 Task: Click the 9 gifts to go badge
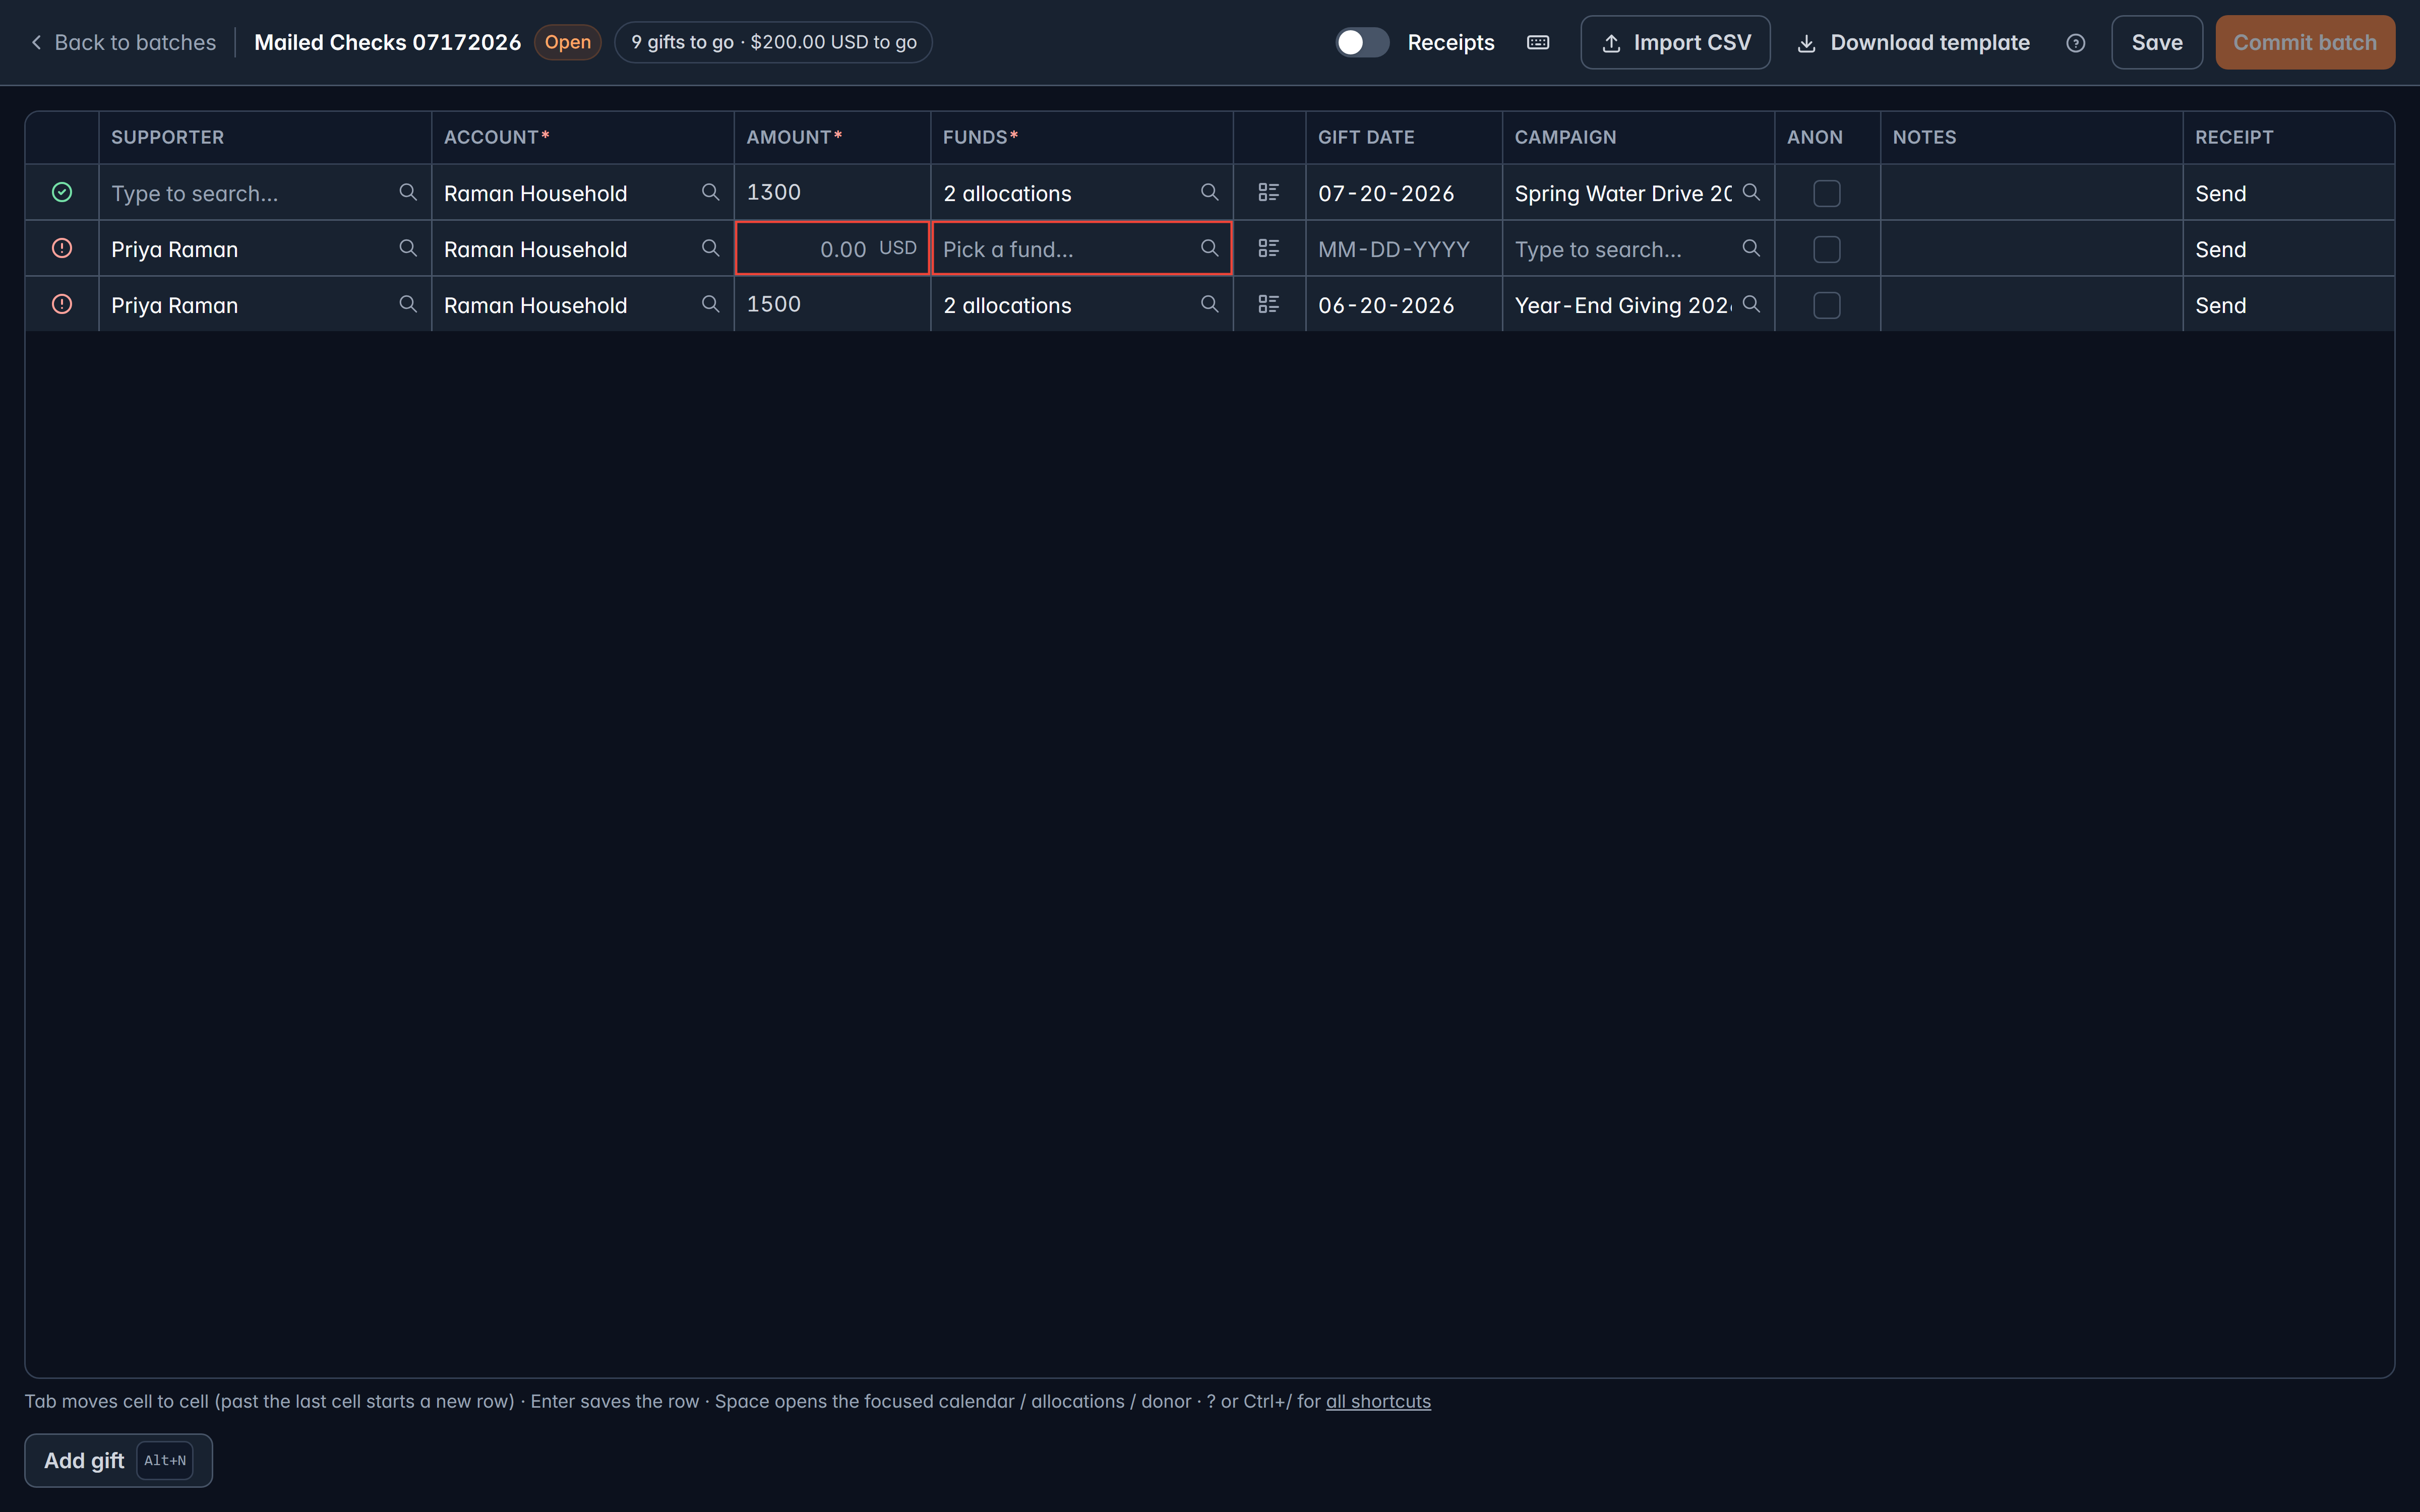pyautogui.click(x=773, y=42)
